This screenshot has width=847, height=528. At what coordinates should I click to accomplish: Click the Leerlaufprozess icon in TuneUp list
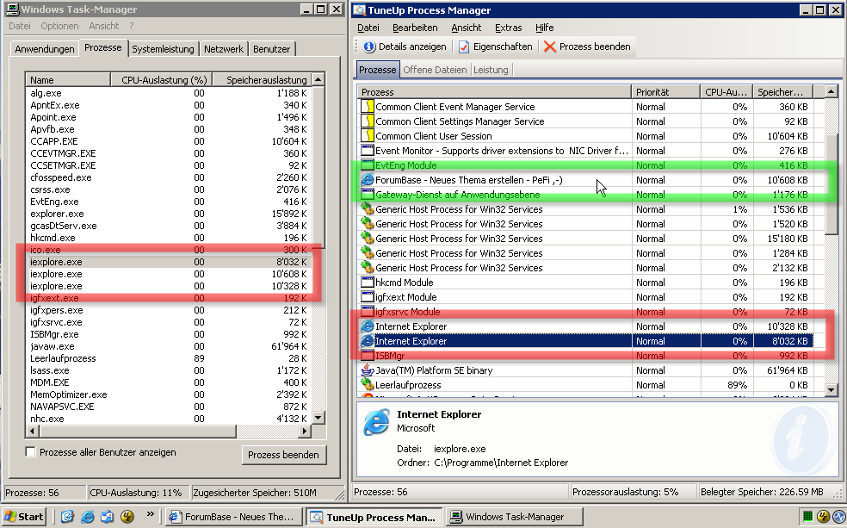tap(368, 384)
